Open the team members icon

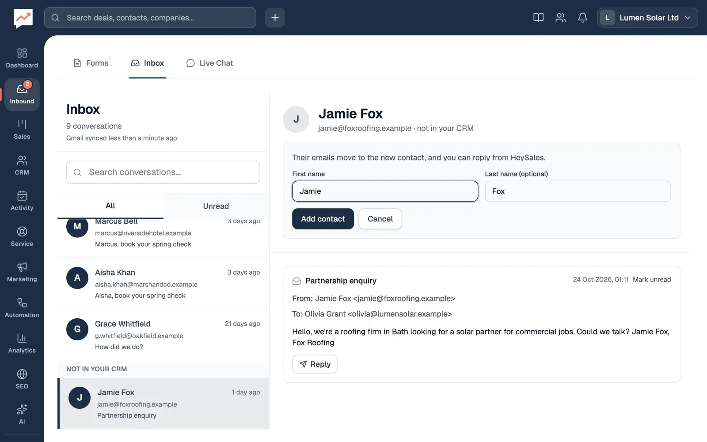pyautogui.click(x=560, y=18)
